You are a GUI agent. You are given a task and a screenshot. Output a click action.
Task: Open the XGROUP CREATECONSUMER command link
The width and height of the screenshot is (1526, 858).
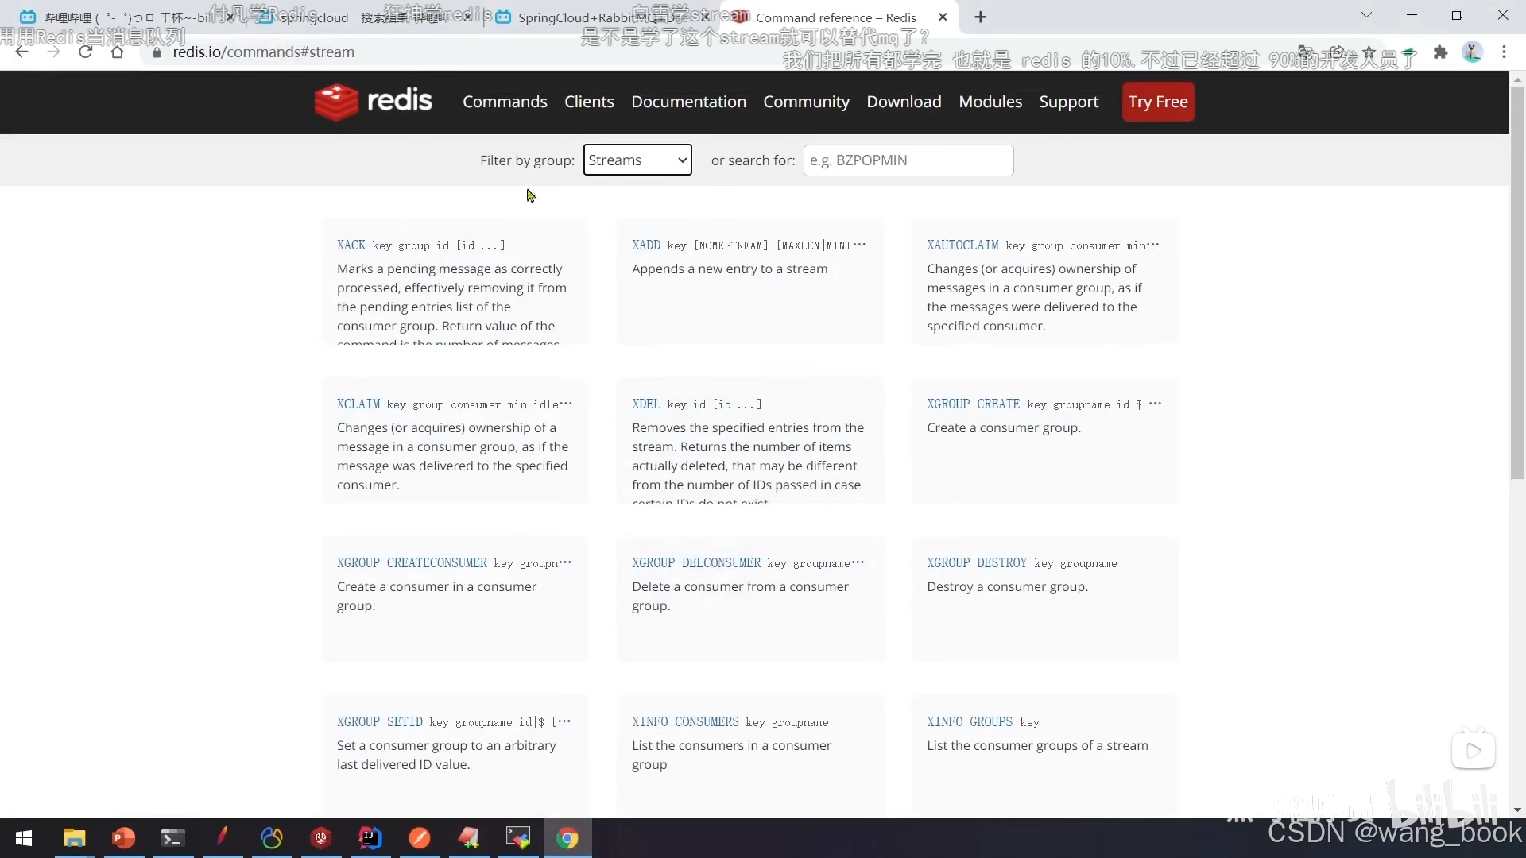pyautogui.click(x=412, y=563)
